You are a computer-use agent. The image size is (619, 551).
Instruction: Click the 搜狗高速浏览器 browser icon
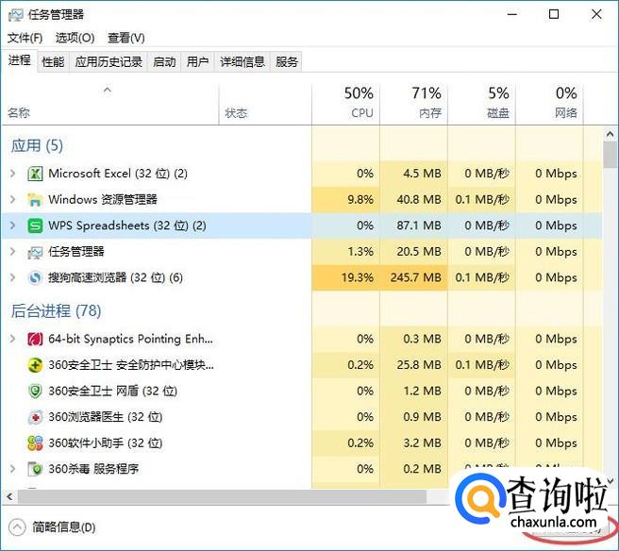click(35, 278)
